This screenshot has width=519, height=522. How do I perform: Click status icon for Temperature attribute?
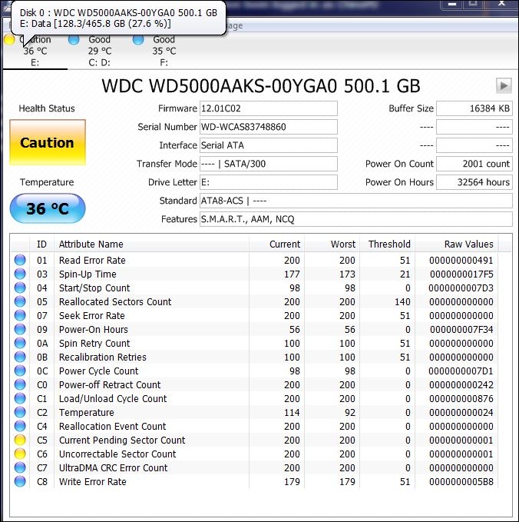(x=20, y=412)
